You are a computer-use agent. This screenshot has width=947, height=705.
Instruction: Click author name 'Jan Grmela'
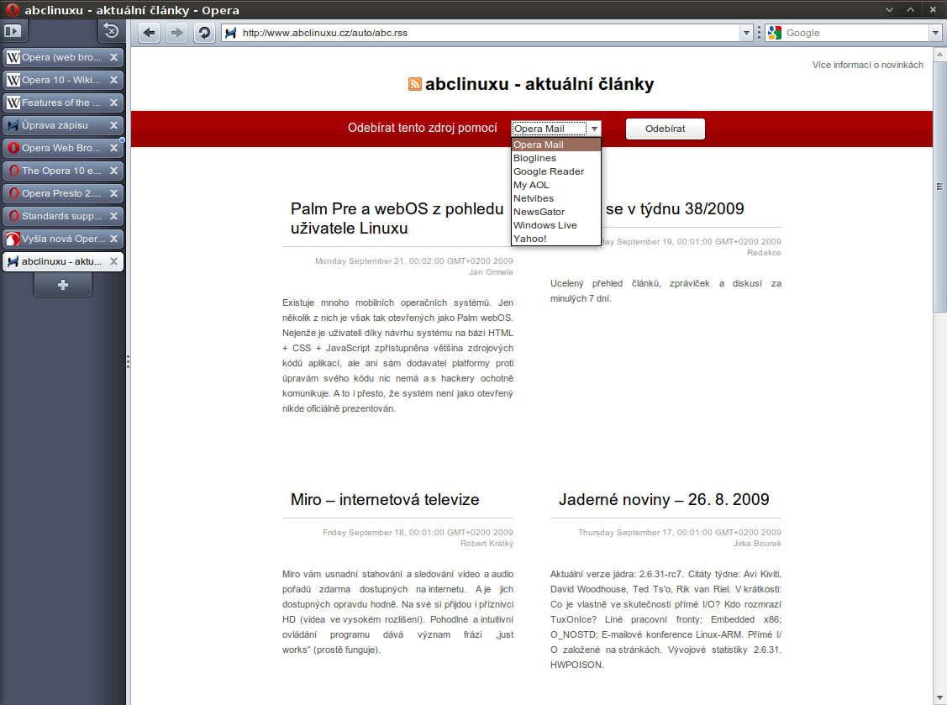coord(491,272)
